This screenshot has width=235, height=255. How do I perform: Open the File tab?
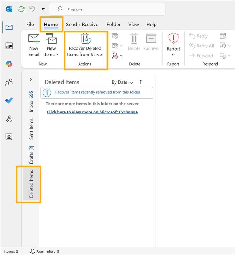coord(30,25)
